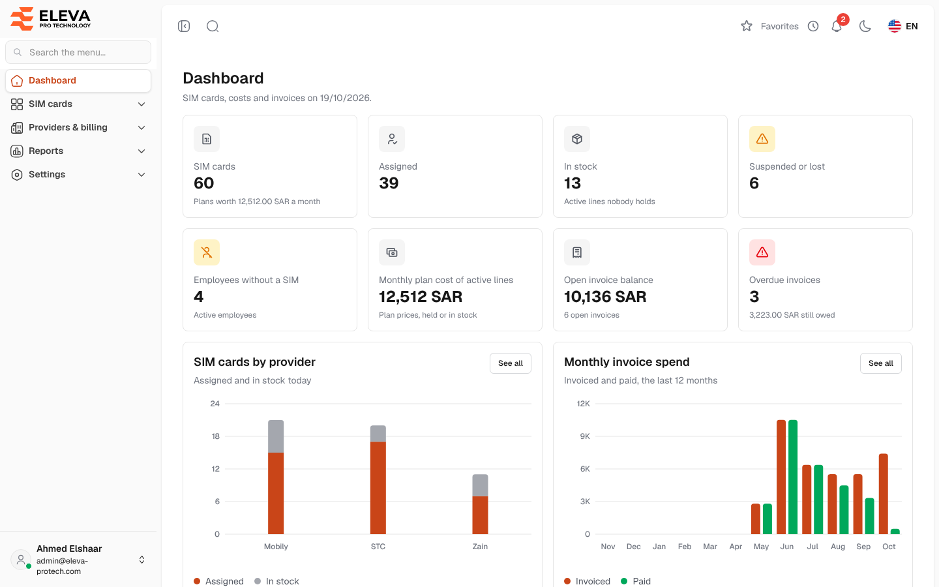Click the Monthly plan cost wallet icon
The height and width of the screenshot is (587, 939).
pos(392,252)
